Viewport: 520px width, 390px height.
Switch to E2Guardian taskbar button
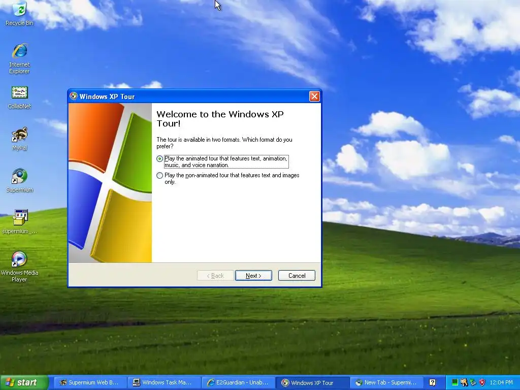click(x=239, y=383)
